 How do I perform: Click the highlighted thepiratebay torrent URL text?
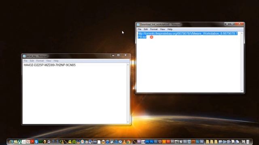coord(187,35)
